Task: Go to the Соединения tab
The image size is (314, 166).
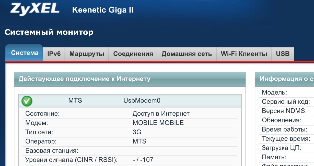Action: (133, 54)
